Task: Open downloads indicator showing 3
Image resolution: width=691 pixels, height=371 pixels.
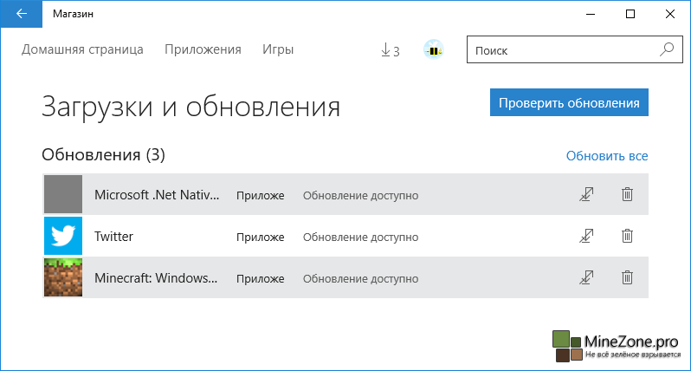Action: 390,50
